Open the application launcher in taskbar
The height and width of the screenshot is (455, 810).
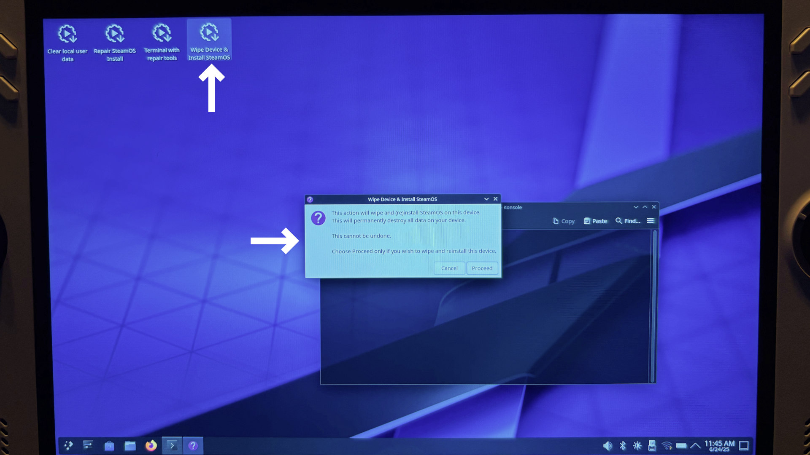pyautogui.click(x=68, y=445)
